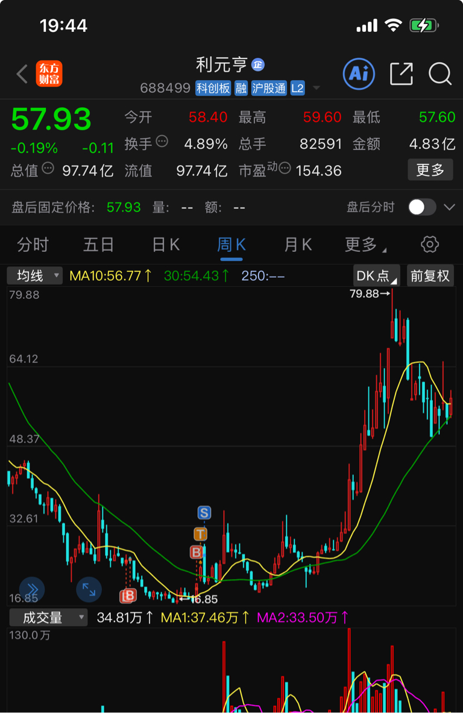Image resolution: width=463 pixels, height=713 pixels.
Task: Open the DK点 dropdown
Action: [x=377, y=275]
